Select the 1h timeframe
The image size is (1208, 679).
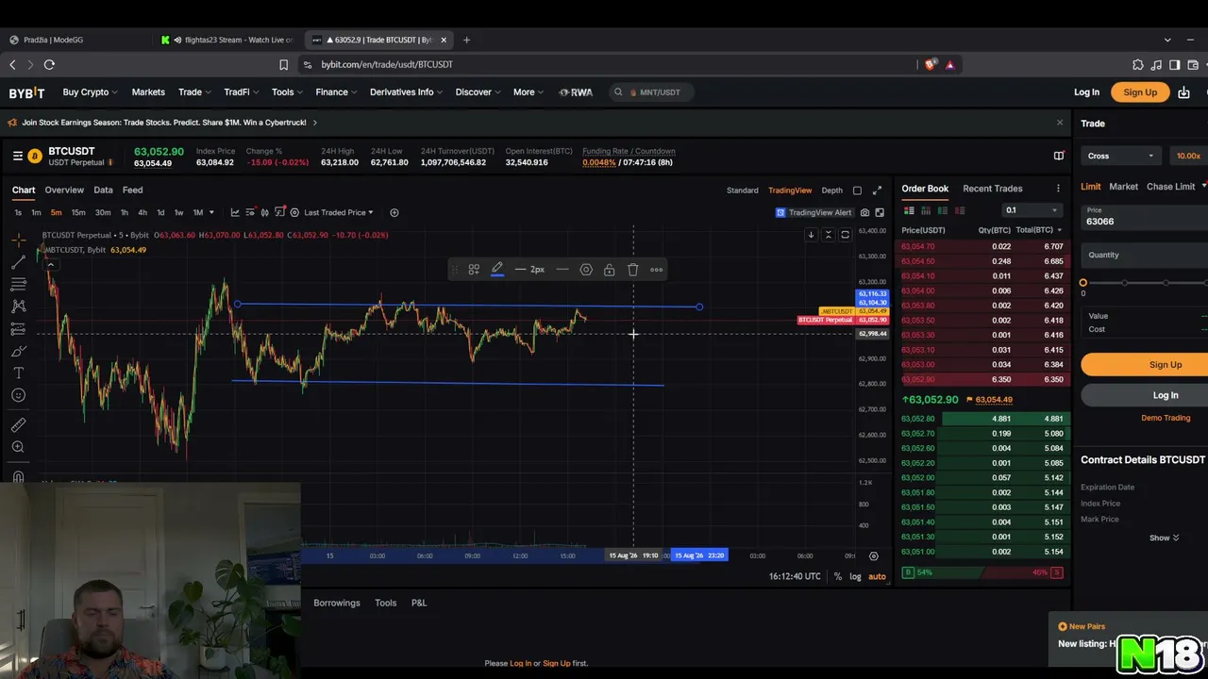124,212
